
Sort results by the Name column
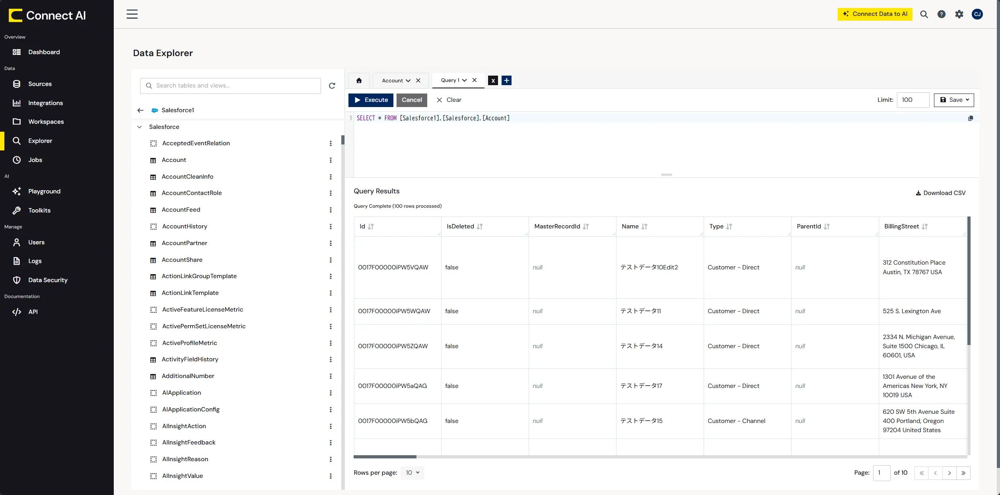[x=644, y=226]
